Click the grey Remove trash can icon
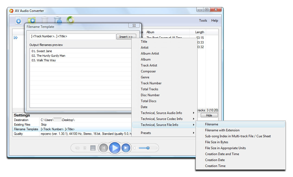 click(x=45, y=20)
